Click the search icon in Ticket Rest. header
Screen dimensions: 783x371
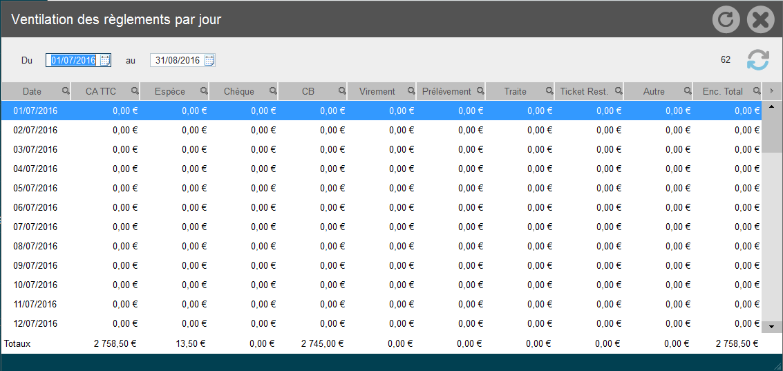point(619,91)
